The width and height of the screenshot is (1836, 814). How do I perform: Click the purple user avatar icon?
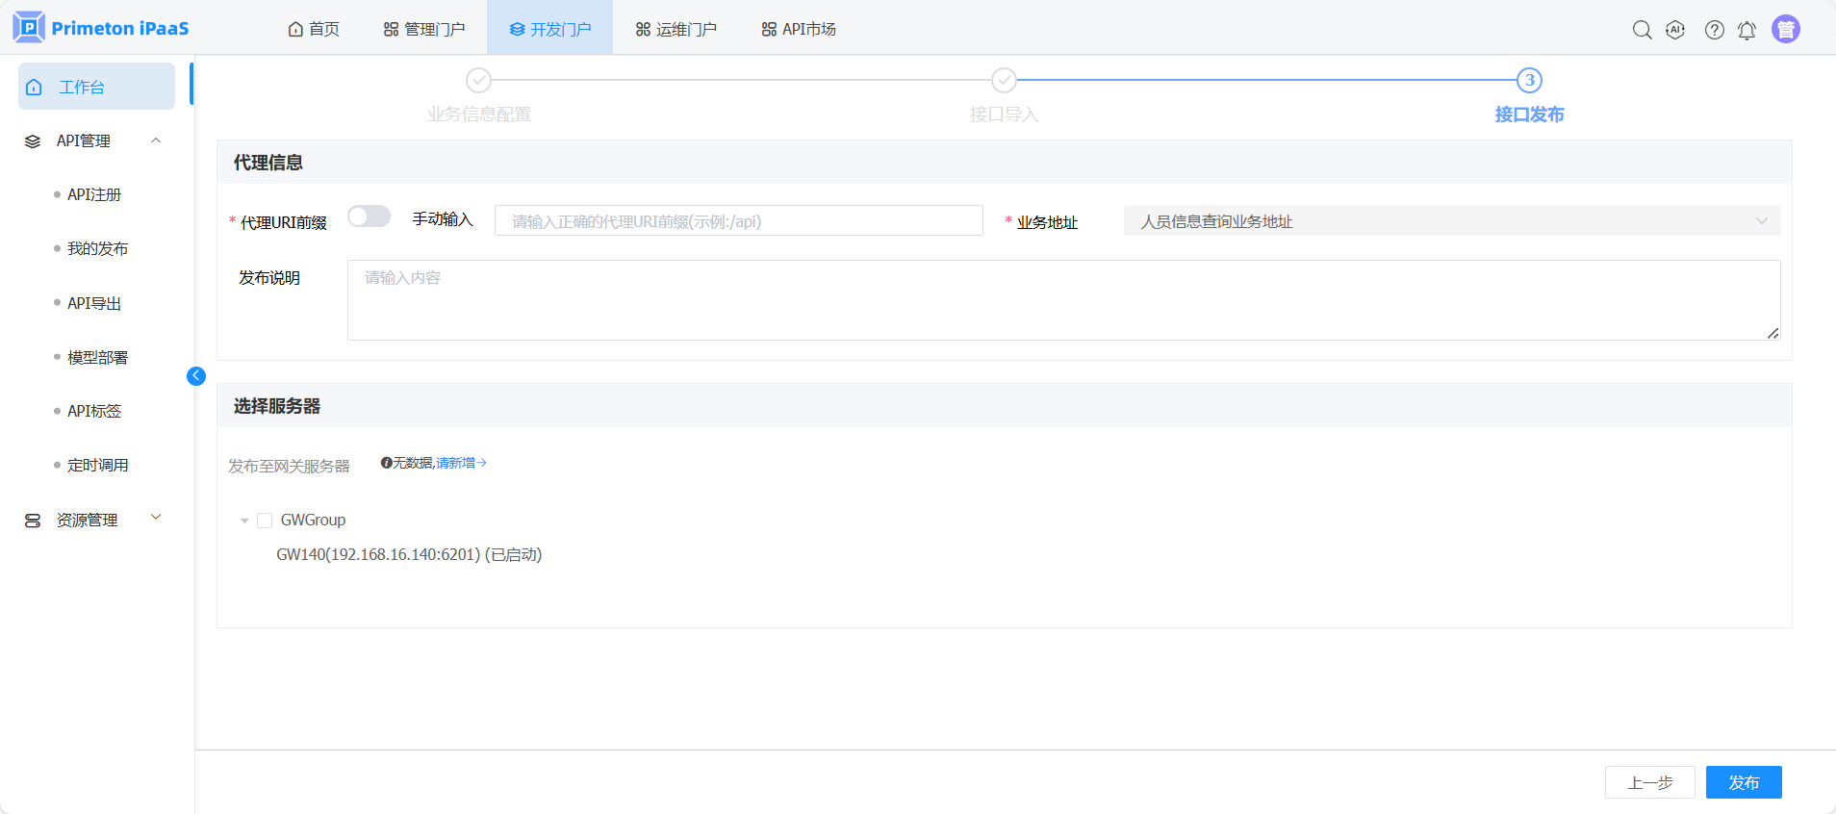point(1785,30)
